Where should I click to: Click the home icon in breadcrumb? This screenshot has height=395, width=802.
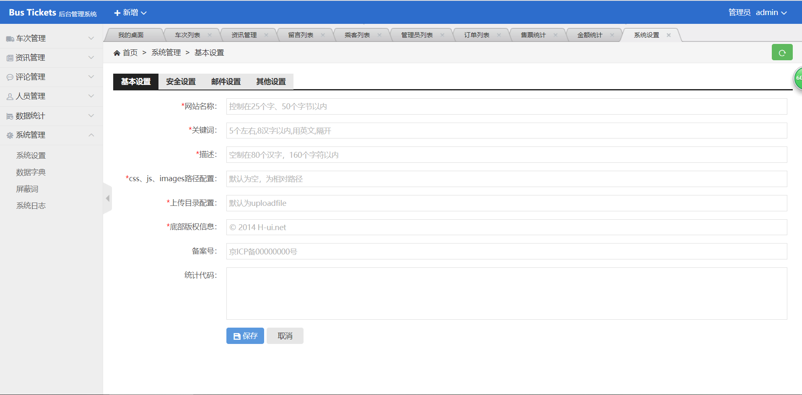click(x=117, y=53)
